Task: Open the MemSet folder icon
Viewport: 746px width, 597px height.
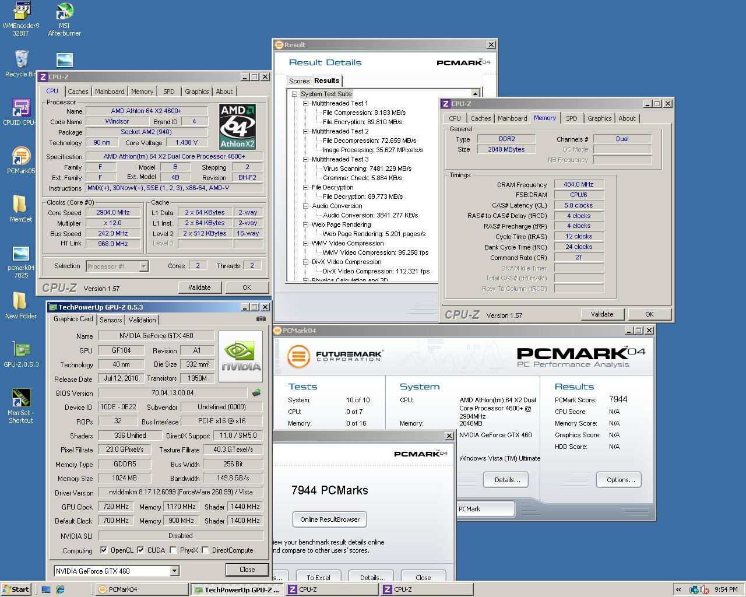Action: click(21, 209)
